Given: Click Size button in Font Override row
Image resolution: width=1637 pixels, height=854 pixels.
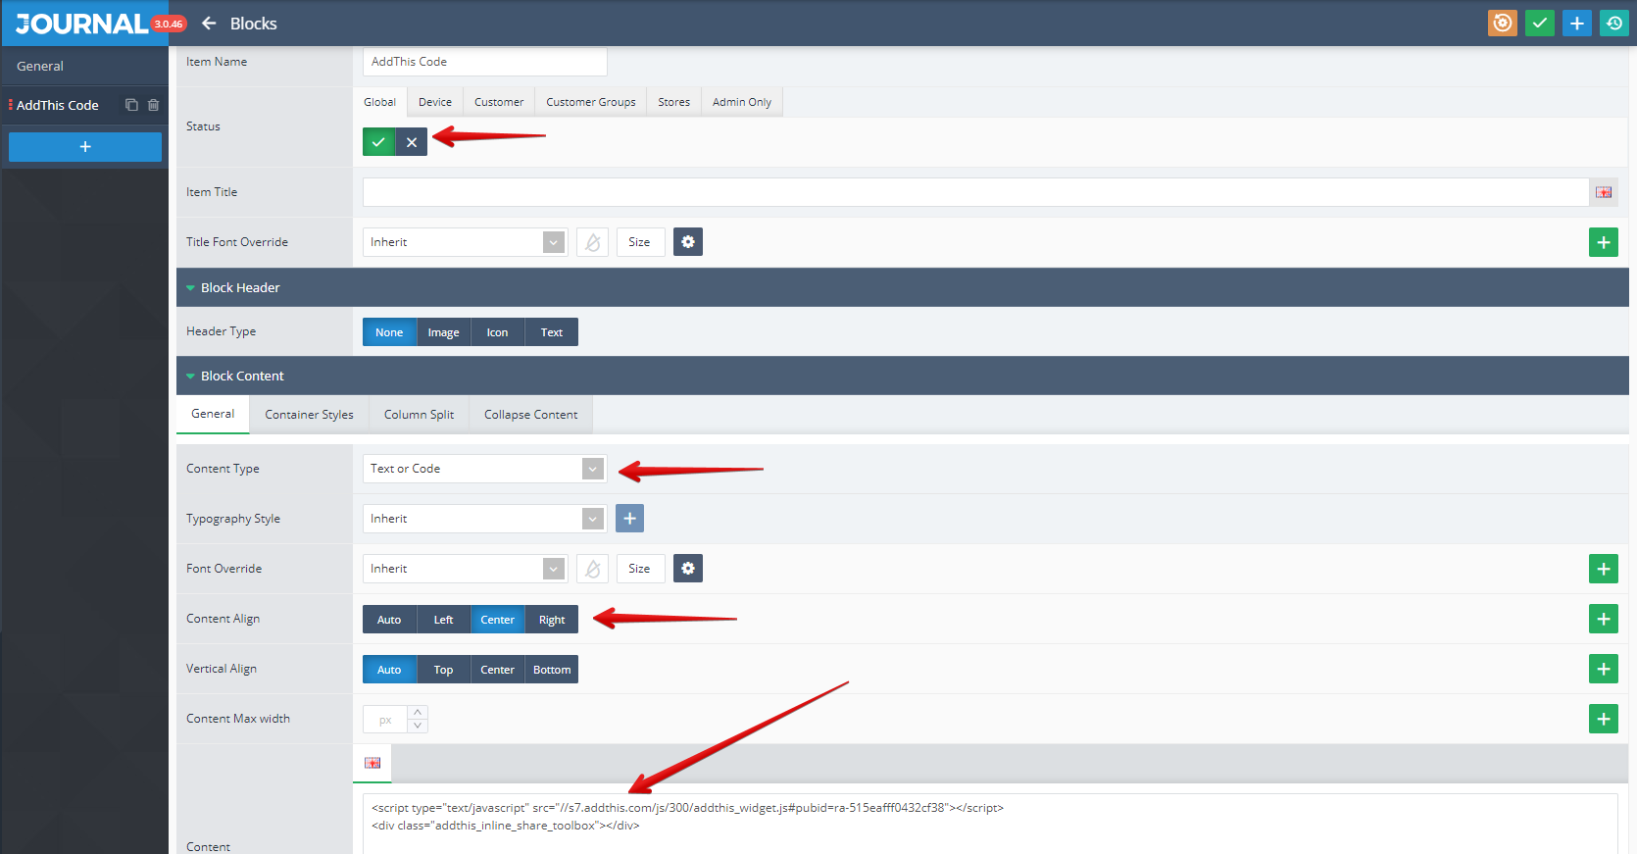Looking at the screenshot, I should (640, 569).
